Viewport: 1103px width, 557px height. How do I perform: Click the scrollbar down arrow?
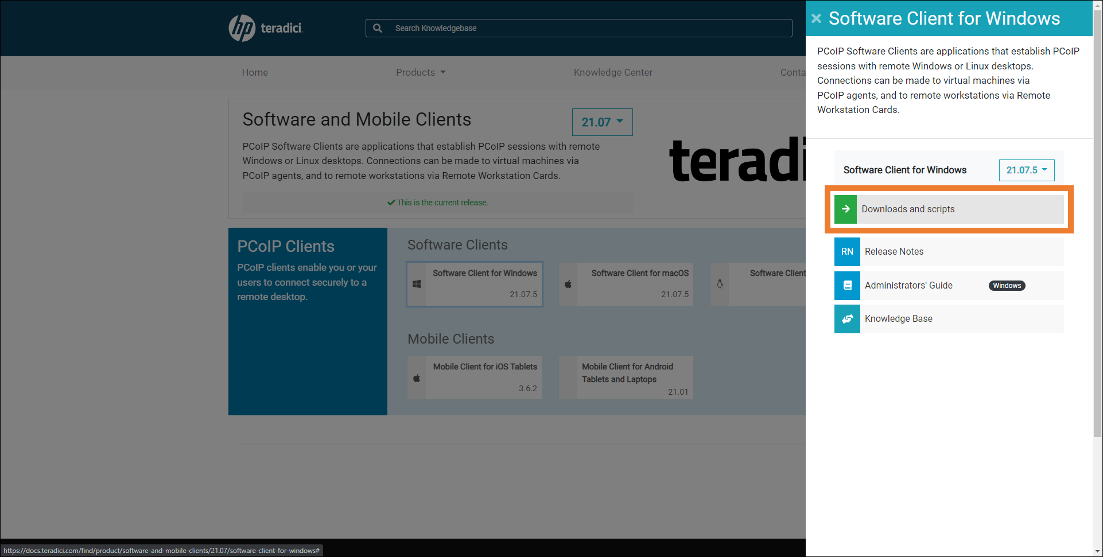point(1098,552)
